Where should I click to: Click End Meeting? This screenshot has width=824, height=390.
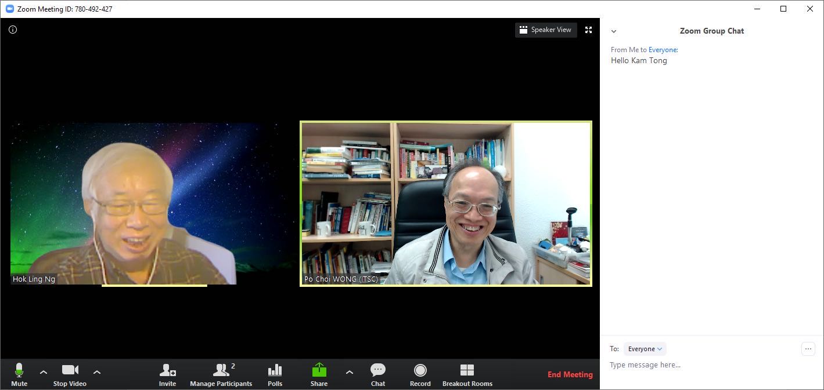coord(570,374)
